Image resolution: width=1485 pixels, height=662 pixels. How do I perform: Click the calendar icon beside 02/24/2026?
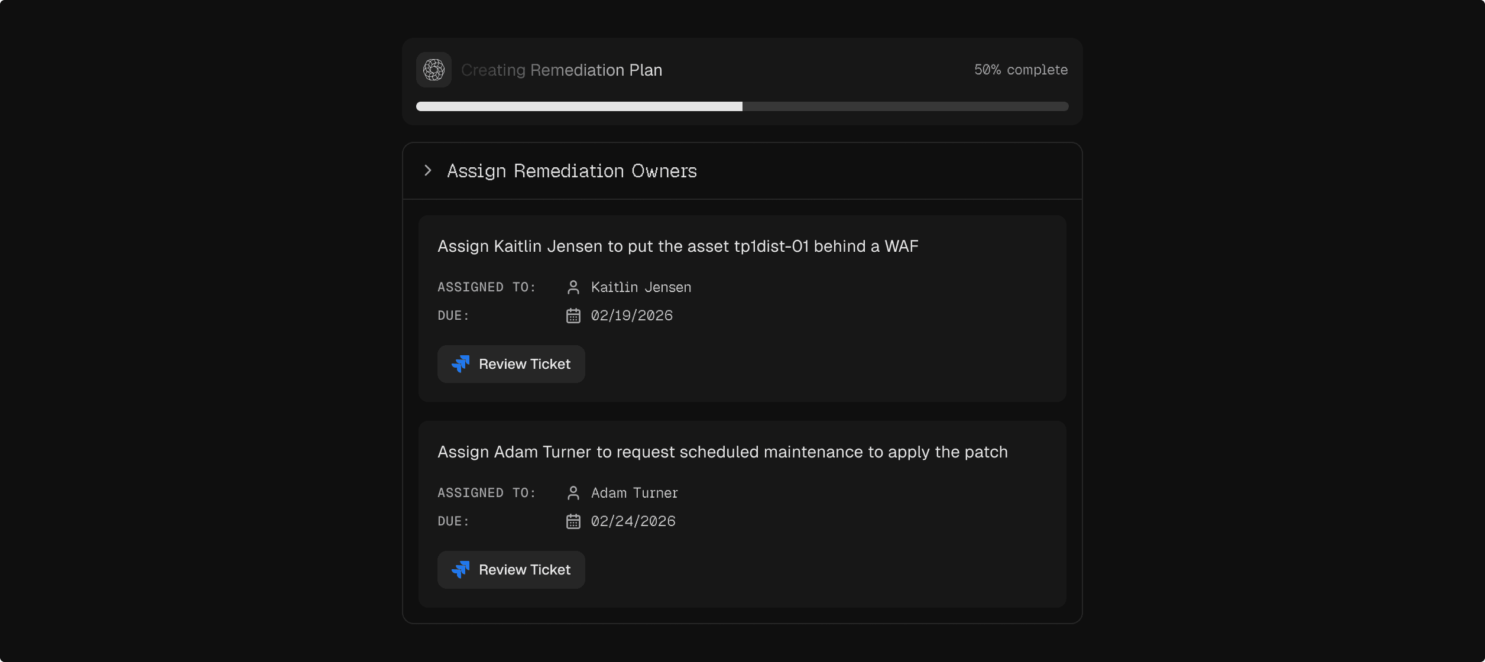(573, 521)
